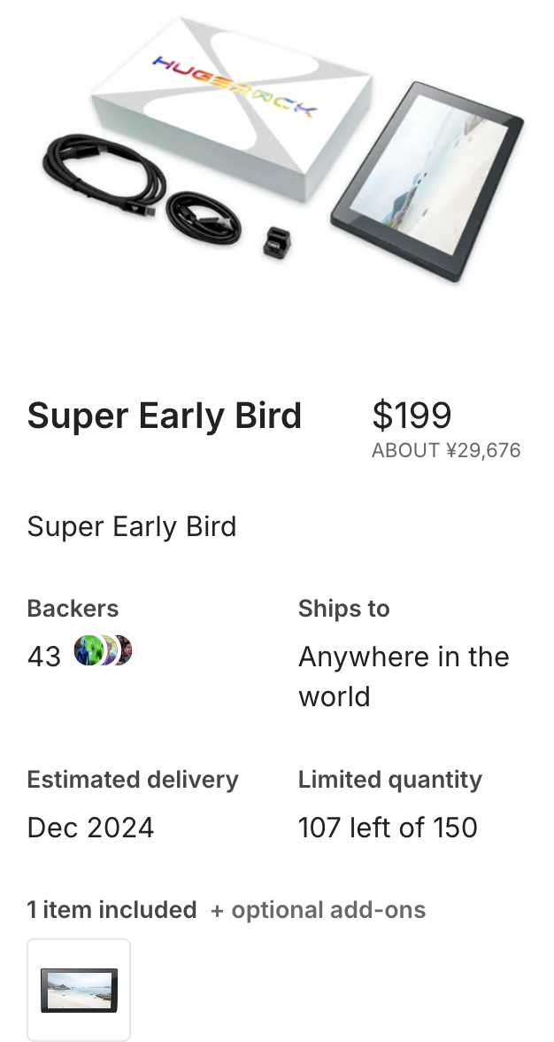Click the backer count 43

point(44,657)
